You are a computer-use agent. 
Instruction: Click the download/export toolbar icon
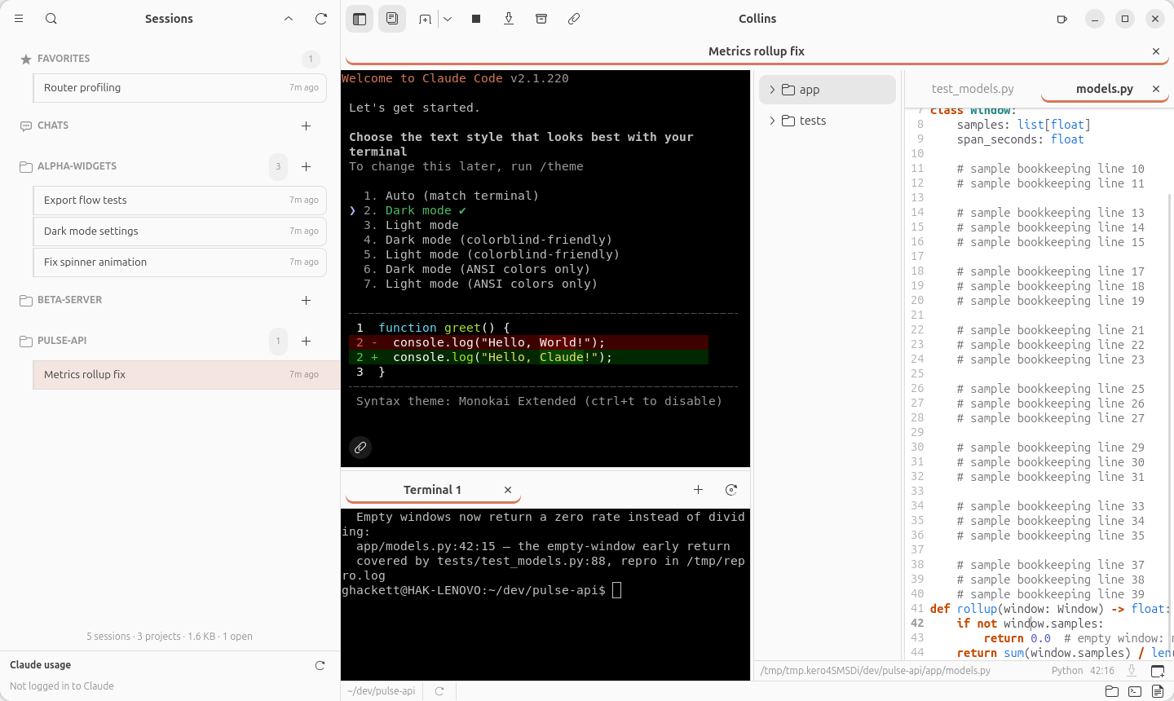coord(509,19)
